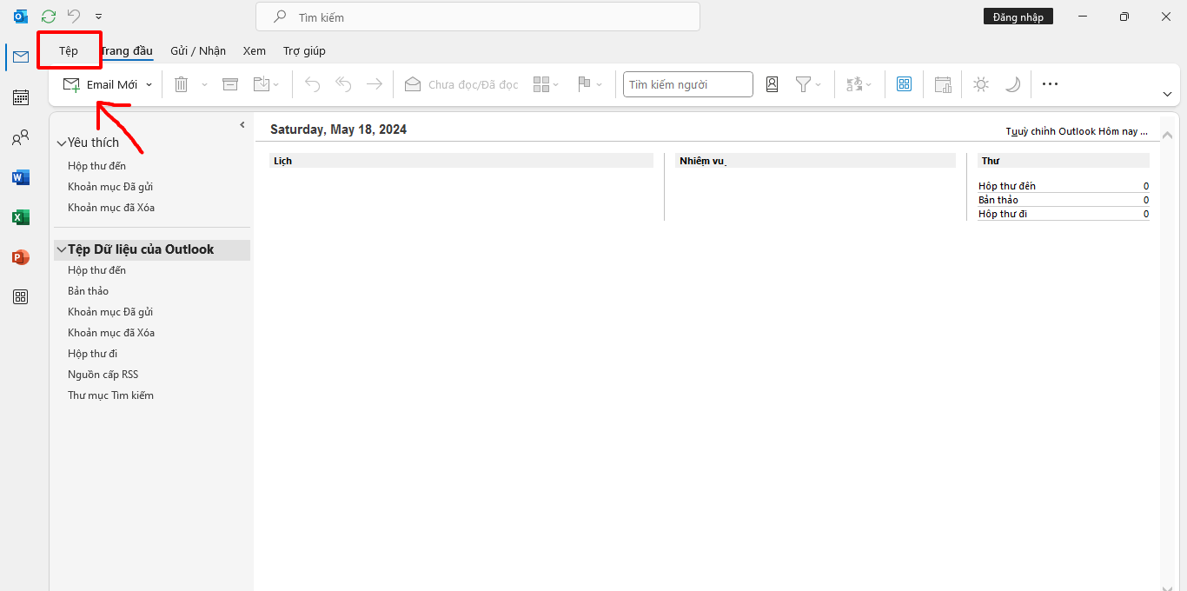Collapse the folder pane with the arrow
This screenshot has height=591, width=1187.
242,125
